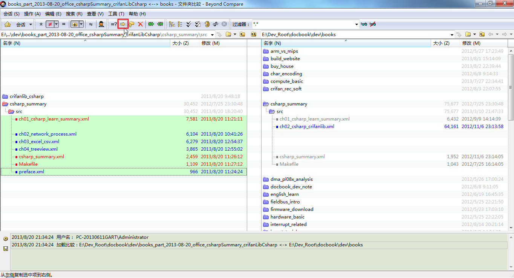Sort right pane by 大小 (Z) column
Viewport: 514px width, 278px height.
click(x=445, y=43)
